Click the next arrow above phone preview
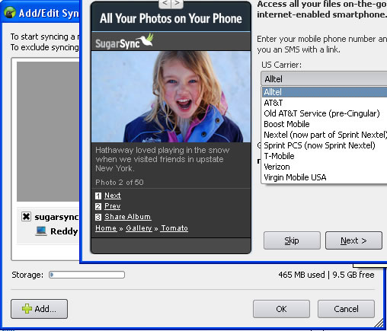This screenshot has height=331, width=387. [178, 3]
